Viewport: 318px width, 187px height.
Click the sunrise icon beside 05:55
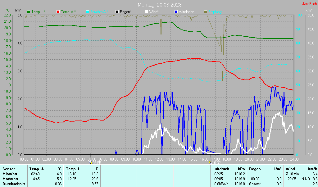[x=91, y=162]
